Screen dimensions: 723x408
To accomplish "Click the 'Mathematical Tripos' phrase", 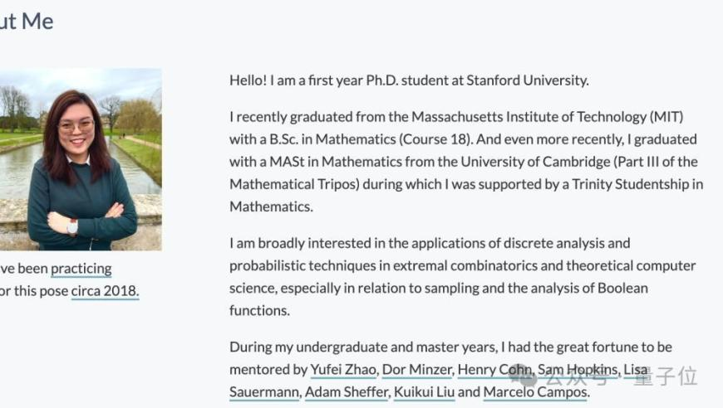I will tap(294, 184).
